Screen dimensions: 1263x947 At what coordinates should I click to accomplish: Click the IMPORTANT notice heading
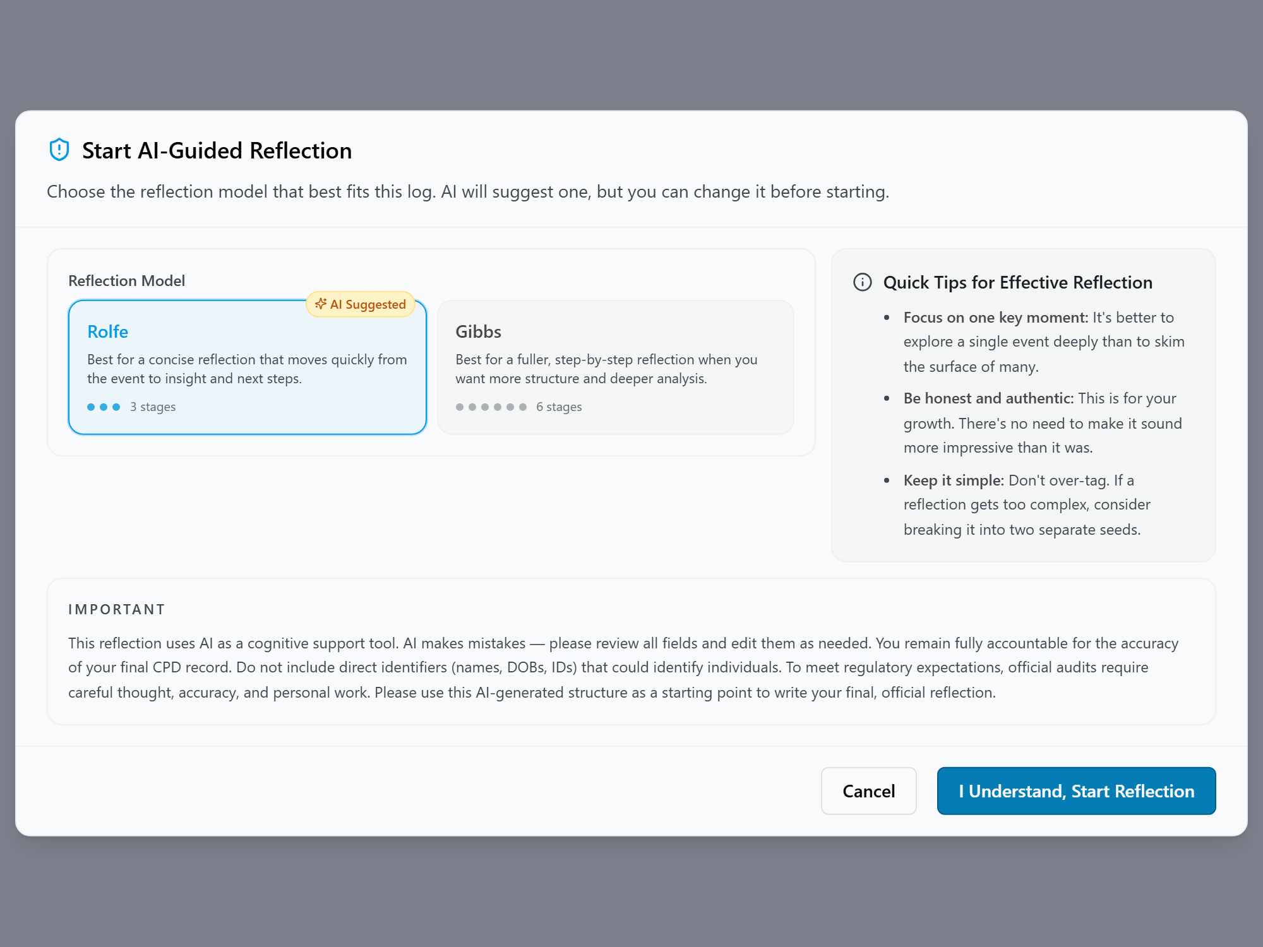coord(117,609)
